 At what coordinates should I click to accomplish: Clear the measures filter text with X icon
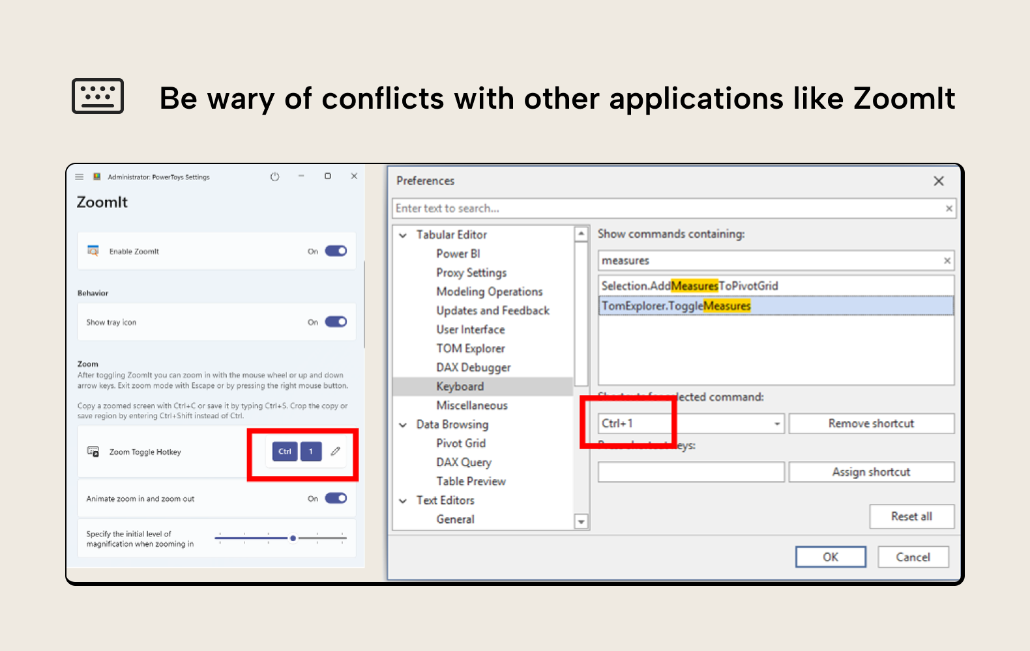947,260
